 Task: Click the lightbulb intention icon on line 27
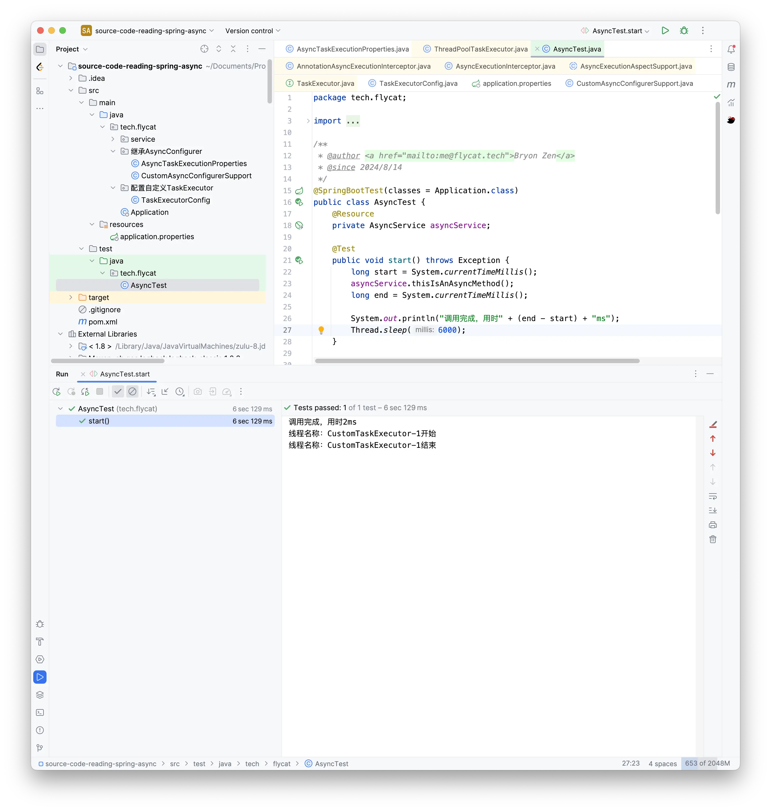pos(321,330)
